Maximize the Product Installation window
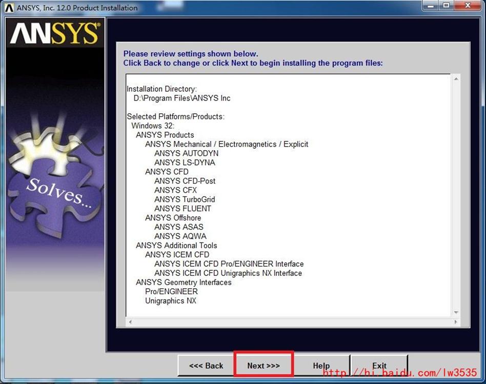 point(447,5)
